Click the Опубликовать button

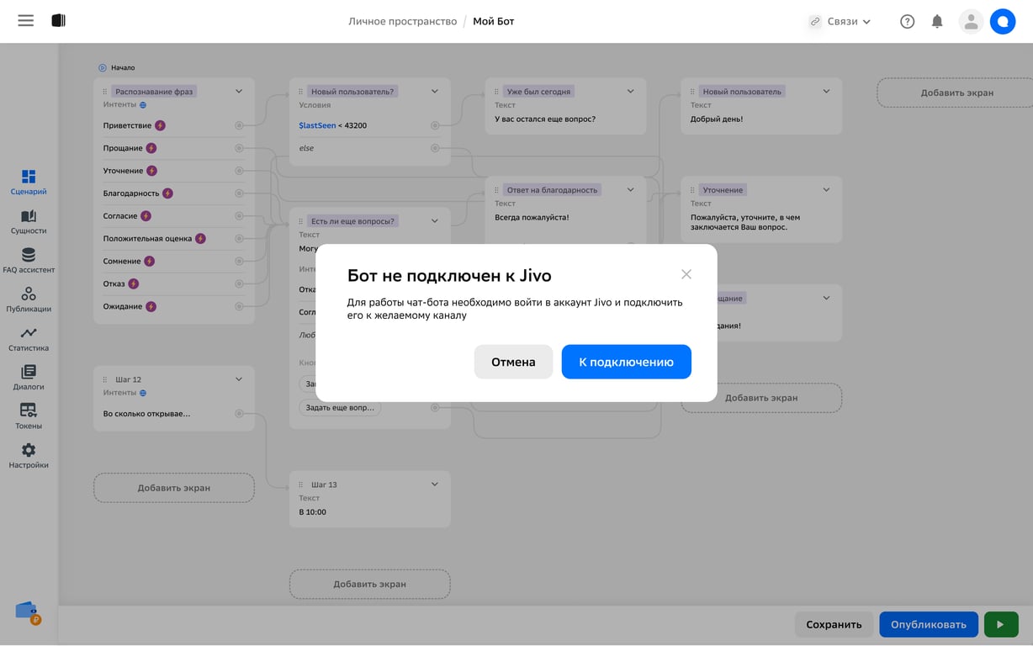[x=929, y=624]
